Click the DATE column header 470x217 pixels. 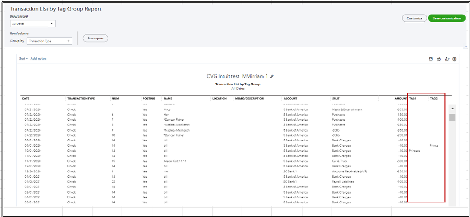26,99
